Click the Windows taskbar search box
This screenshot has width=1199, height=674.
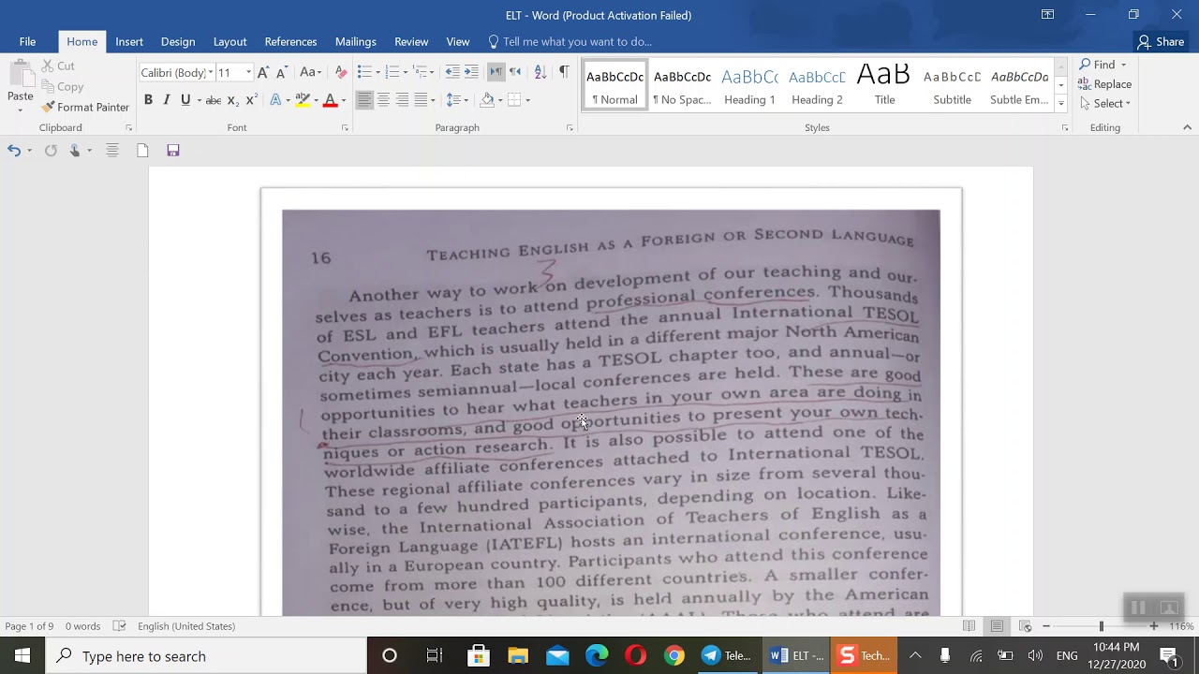[x=207, y=656]
